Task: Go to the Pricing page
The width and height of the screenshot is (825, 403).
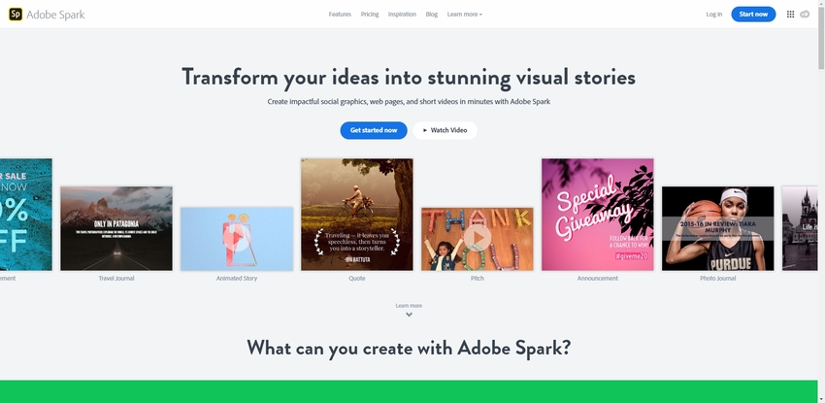Action: (370, 15)
